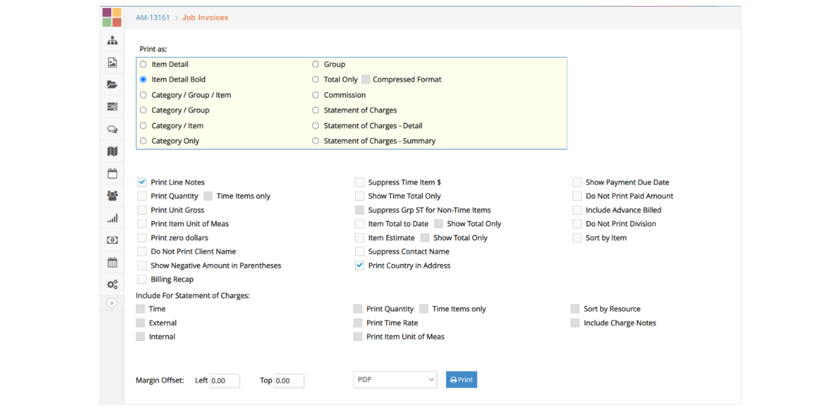Enable the Sort by Item checkbox
This screenshot has height=412, width=832.
coord(577,238)
